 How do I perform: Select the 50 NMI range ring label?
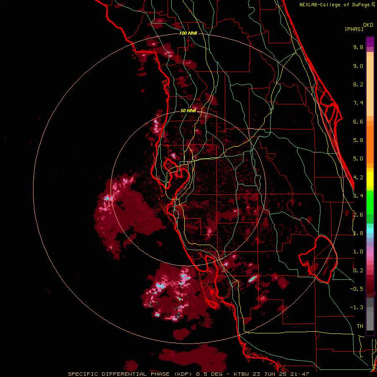coord(188,111)
